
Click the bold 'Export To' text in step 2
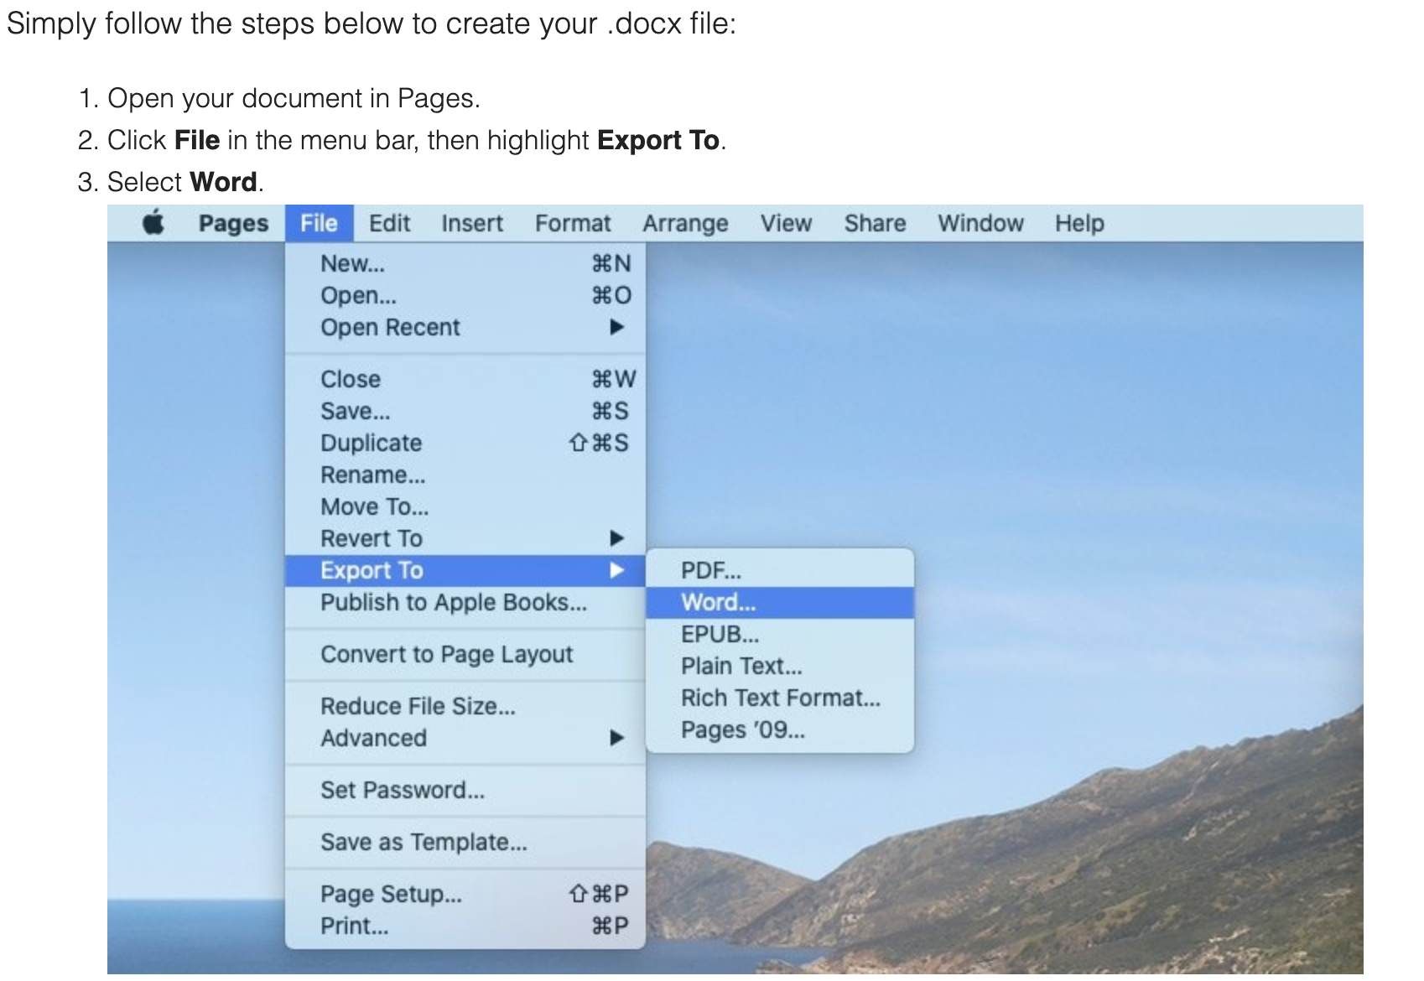658,140
